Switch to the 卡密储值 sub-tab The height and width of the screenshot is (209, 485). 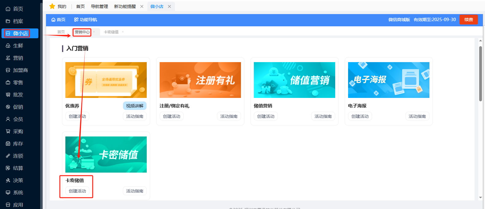tap(111, 32)
